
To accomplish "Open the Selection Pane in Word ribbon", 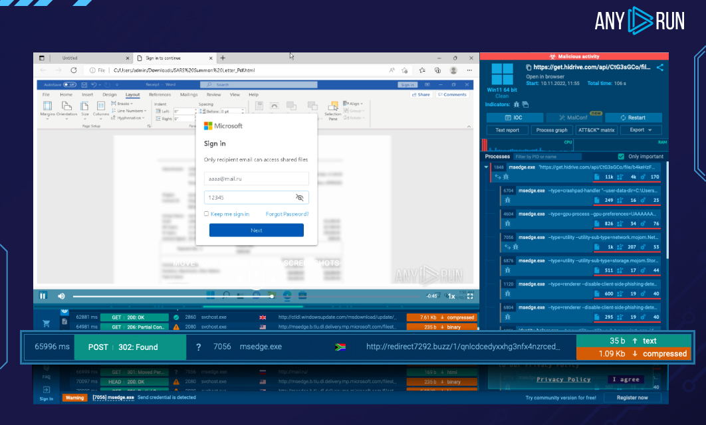I will tap(333, 111).
